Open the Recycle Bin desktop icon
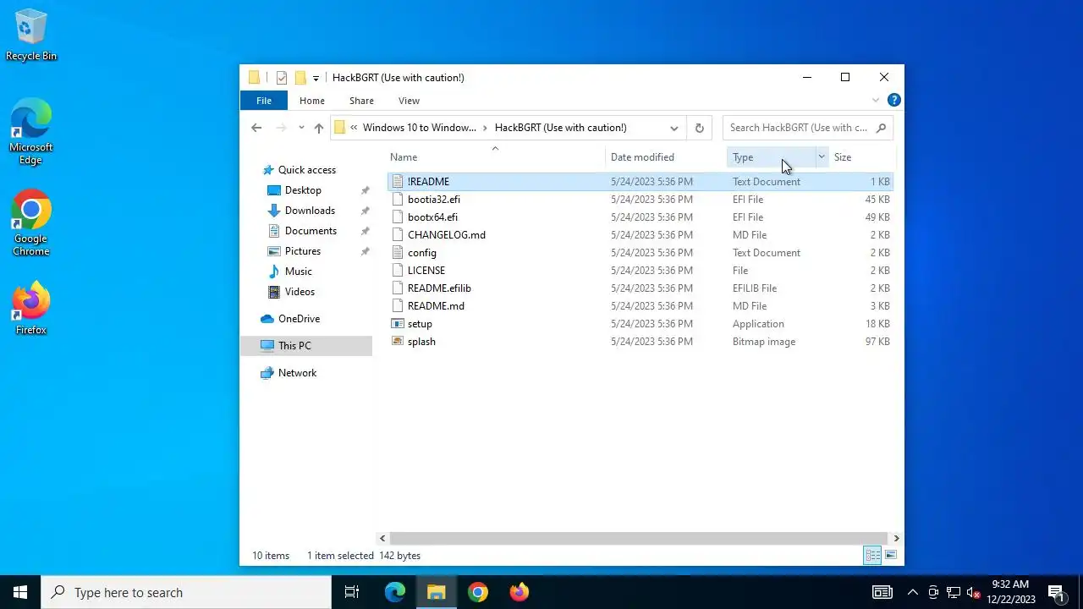This screenshot has width=1083, height=609. (31, 36)
